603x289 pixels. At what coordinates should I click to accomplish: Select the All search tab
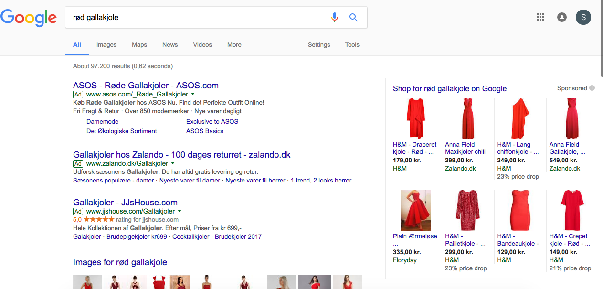pos(77,45)
